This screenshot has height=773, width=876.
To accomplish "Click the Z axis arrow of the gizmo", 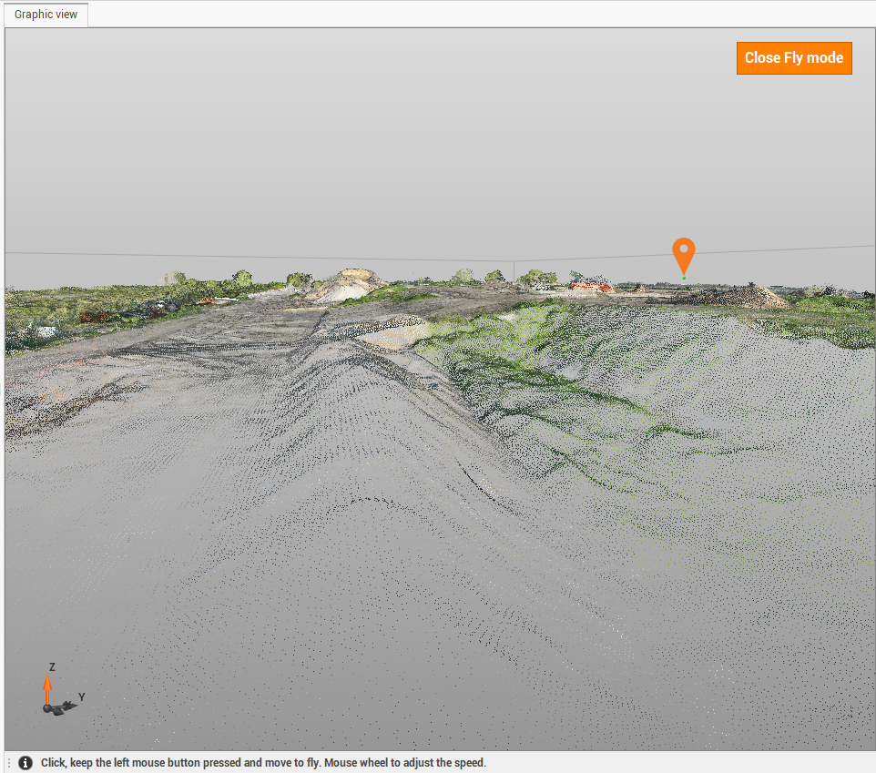I will coord(47,683).
